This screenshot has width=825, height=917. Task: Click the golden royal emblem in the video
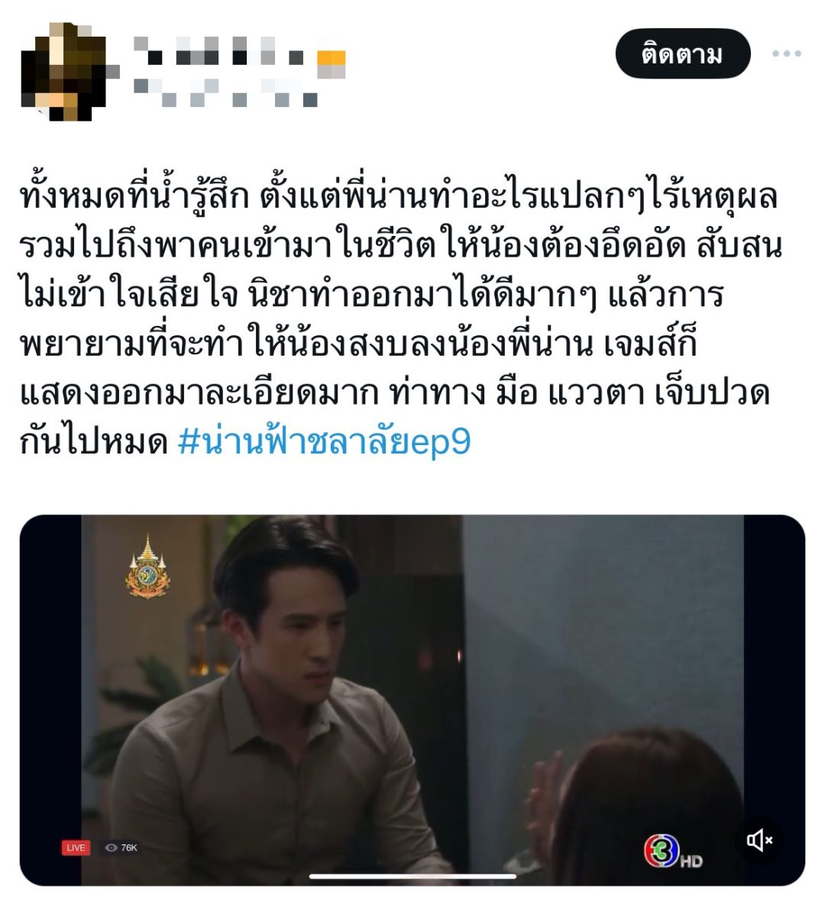click(x=147, y=567)
